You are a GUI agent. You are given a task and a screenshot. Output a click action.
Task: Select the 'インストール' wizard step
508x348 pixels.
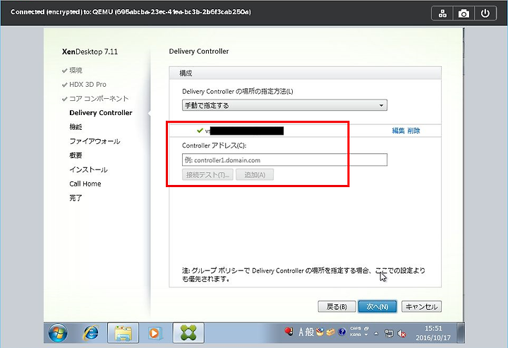88,169
